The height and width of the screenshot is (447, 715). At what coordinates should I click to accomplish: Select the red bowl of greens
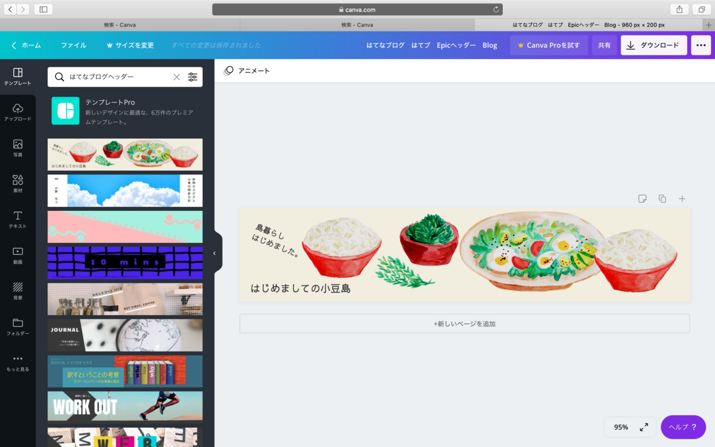(429, 239)
